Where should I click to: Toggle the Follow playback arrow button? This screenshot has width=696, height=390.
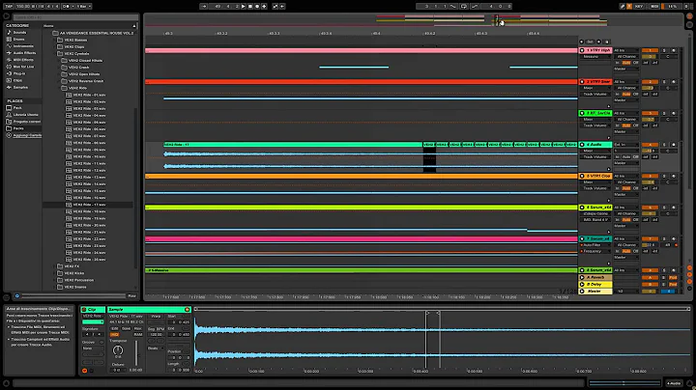[204, 6]
